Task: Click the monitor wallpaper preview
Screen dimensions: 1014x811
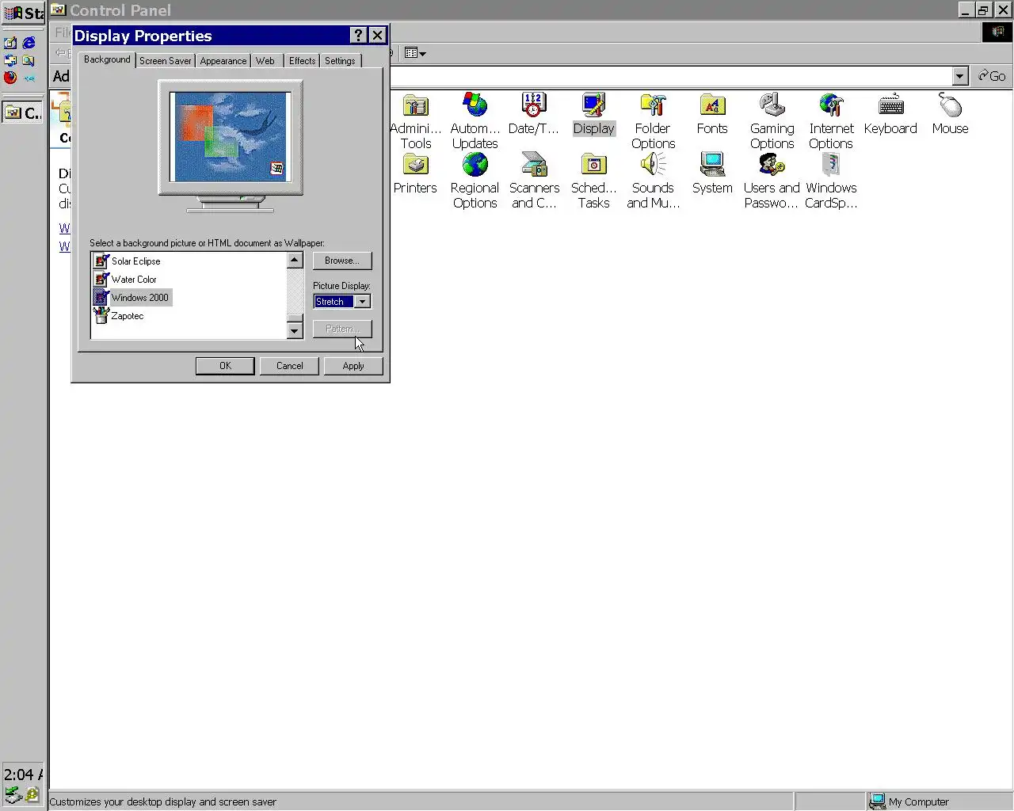Action: coord(231,137)
